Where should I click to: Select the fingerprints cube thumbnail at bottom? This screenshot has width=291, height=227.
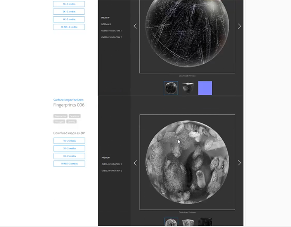click(x=188, y=222)
